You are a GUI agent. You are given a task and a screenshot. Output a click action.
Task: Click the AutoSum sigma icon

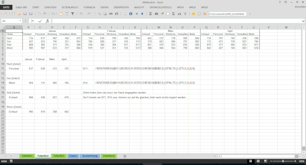pos(150,14)
